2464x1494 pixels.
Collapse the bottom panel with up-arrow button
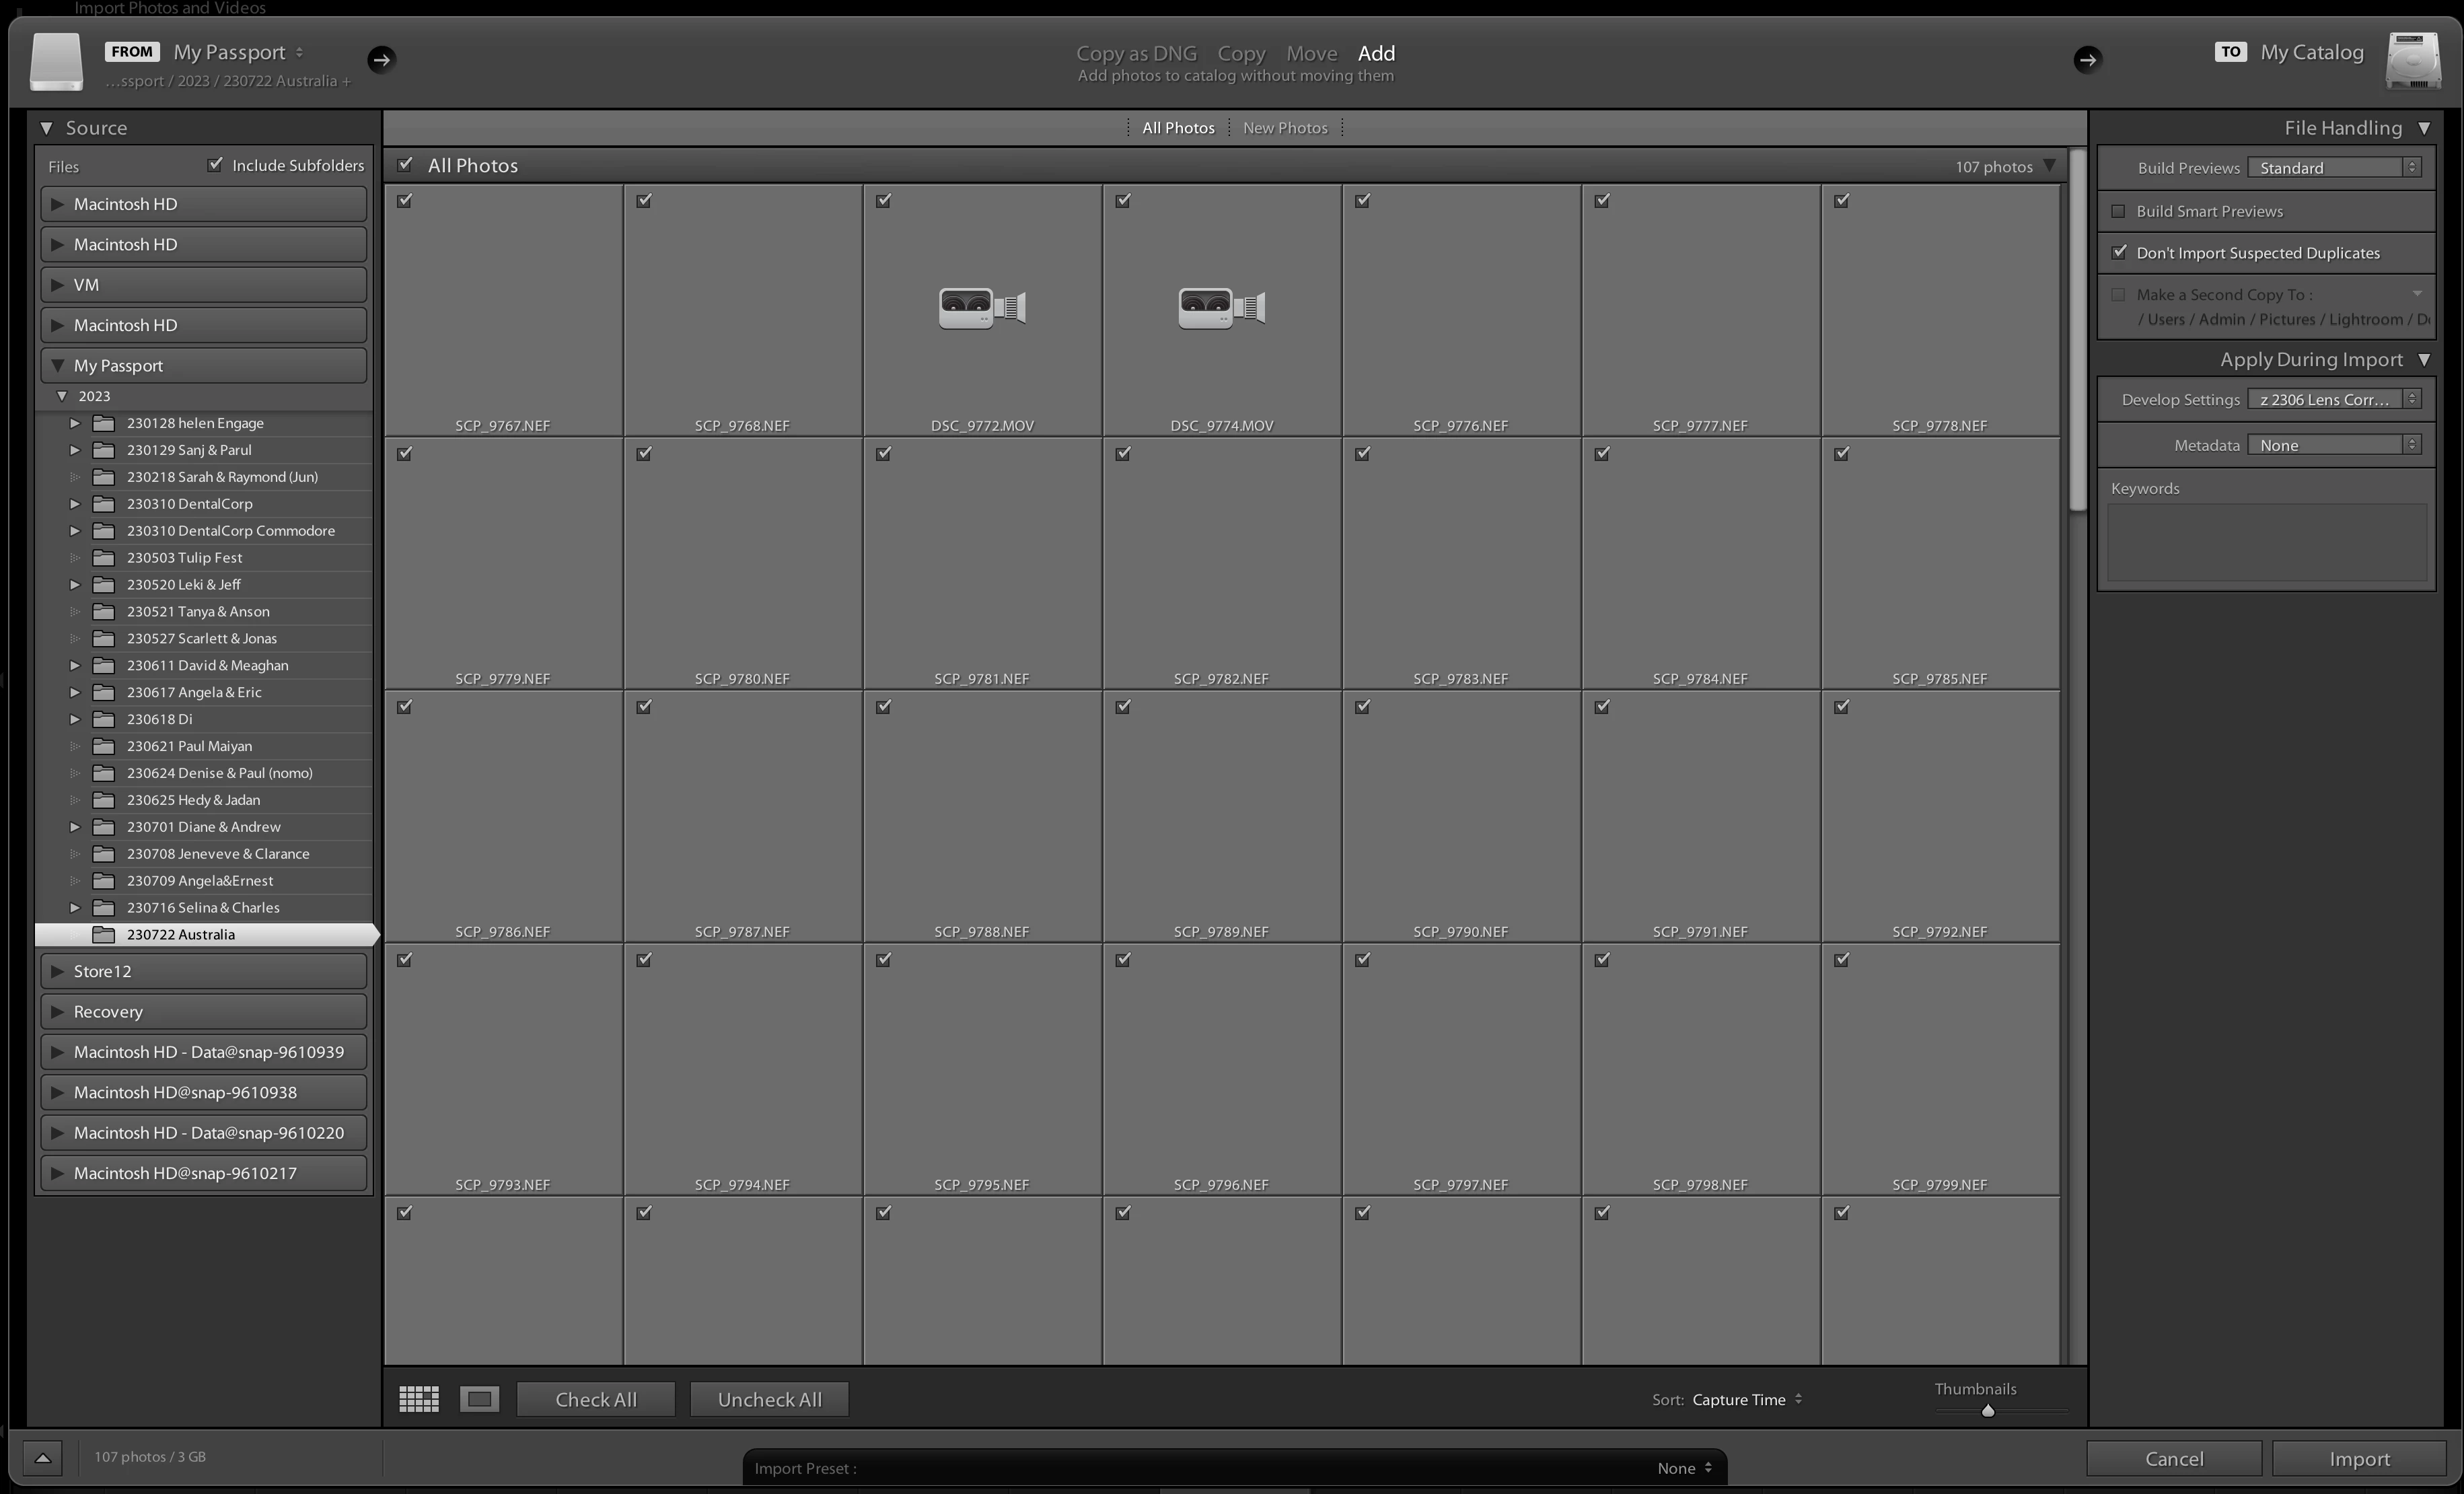(42, 1457)
